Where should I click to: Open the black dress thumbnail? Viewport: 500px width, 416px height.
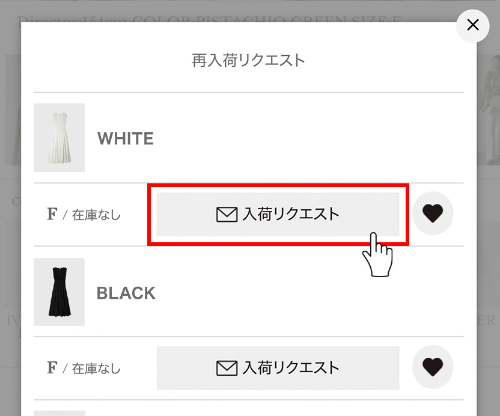point(59,292)
